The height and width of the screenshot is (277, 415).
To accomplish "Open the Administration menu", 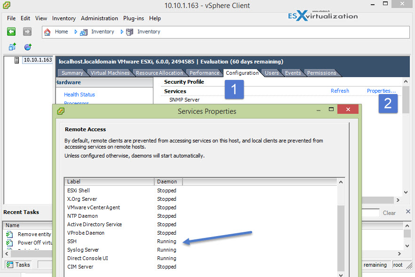I will [99, 18].
